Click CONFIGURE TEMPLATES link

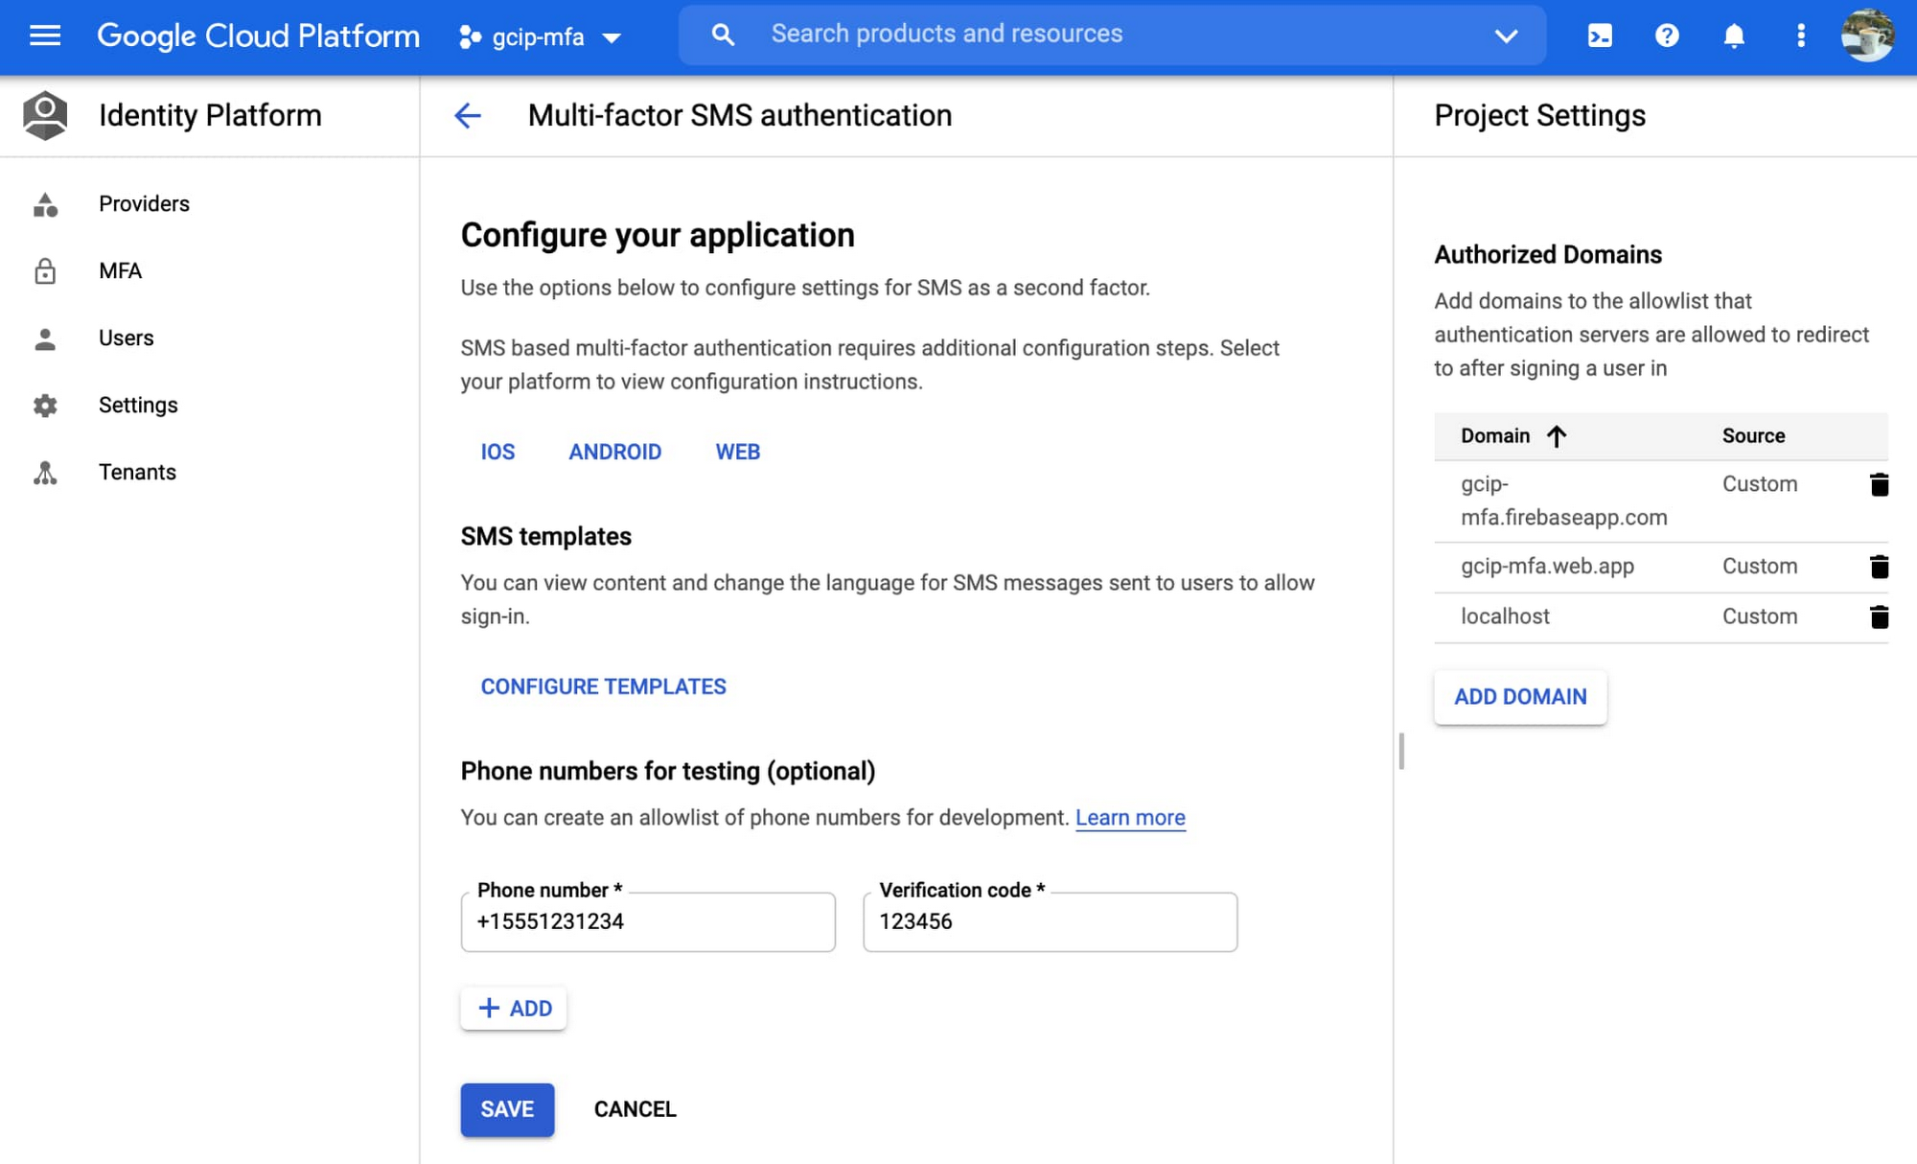tap(604, 687)
